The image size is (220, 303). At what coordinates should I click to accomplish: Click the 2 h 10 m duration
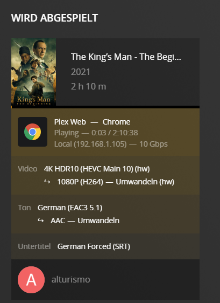coord(89,86)
